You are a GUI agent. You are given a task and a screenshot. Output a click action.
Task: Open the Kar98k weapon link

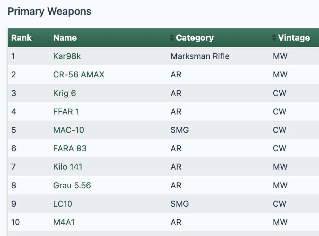pos(67,56)
